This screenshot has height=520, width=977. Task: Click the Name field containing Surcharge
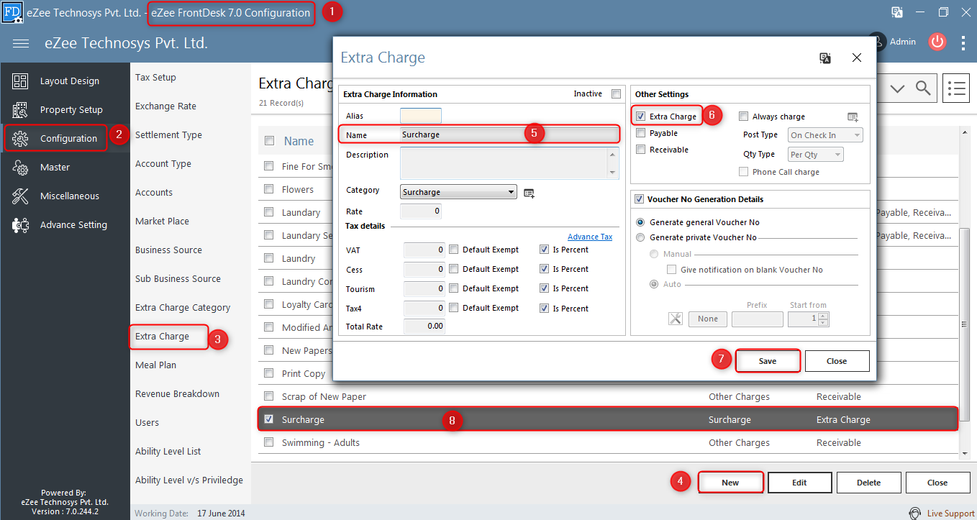(509, 134)
